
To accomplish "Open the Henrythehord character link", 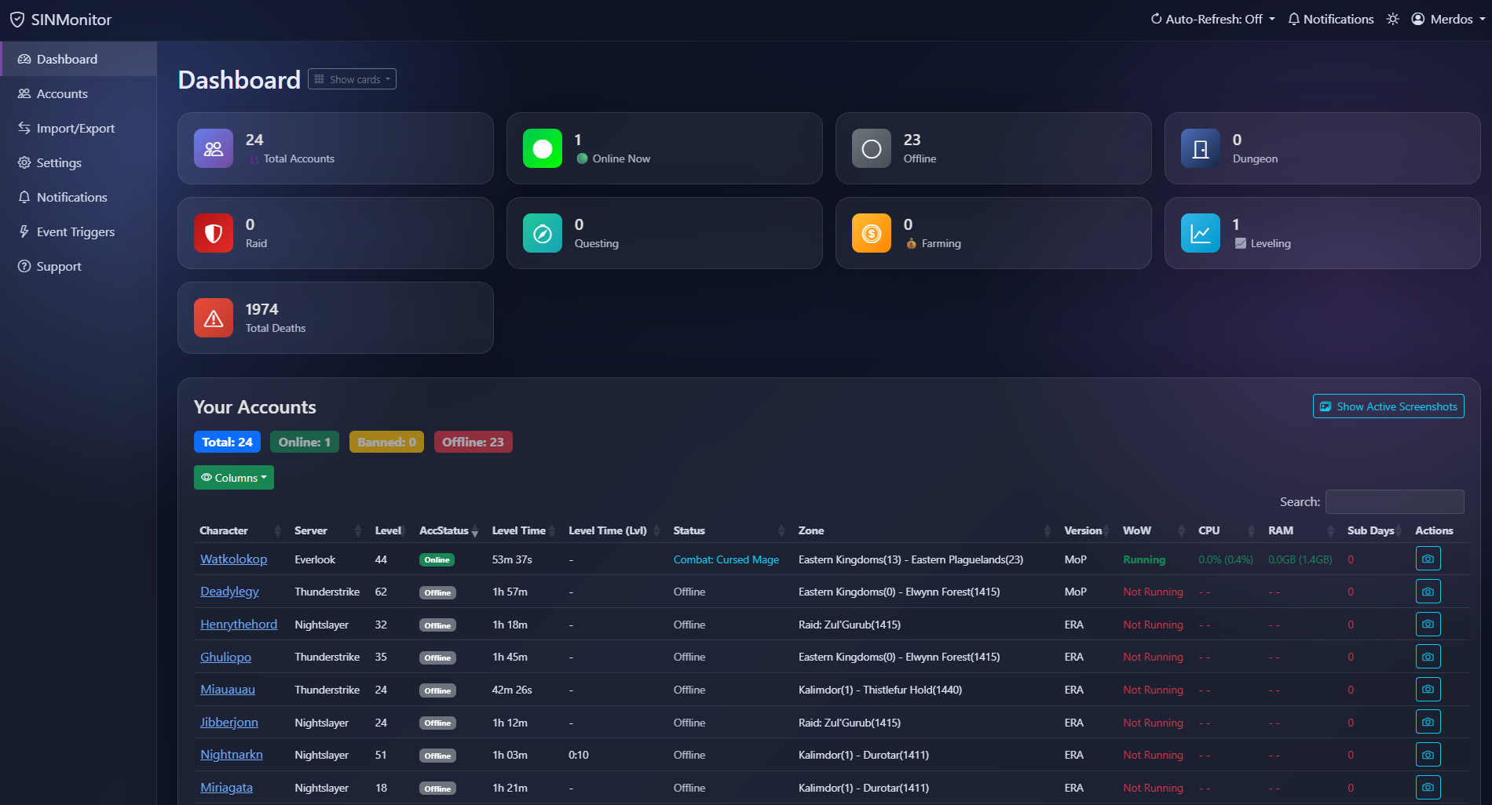I will pyautogui.click(x=239, y=624).
